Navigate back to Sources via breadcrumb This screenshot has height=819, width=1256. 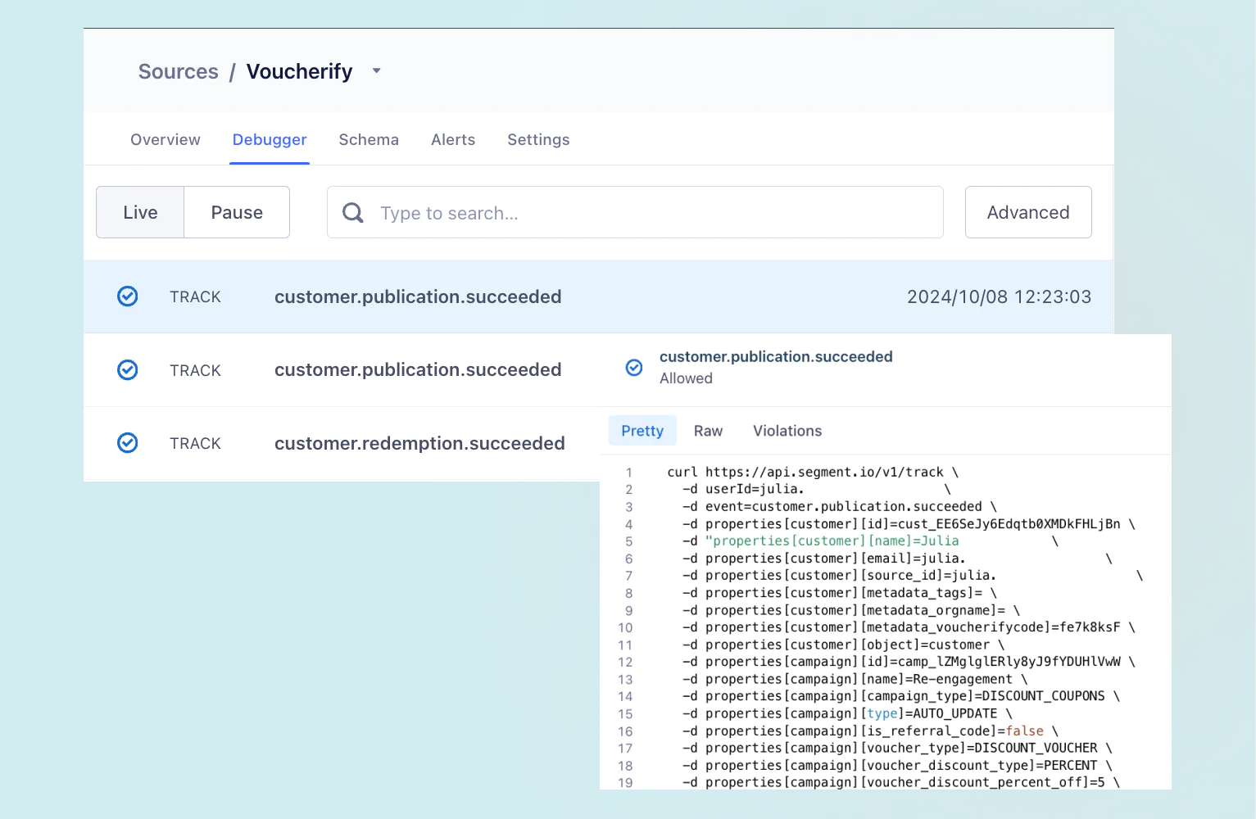pos(178,71)
